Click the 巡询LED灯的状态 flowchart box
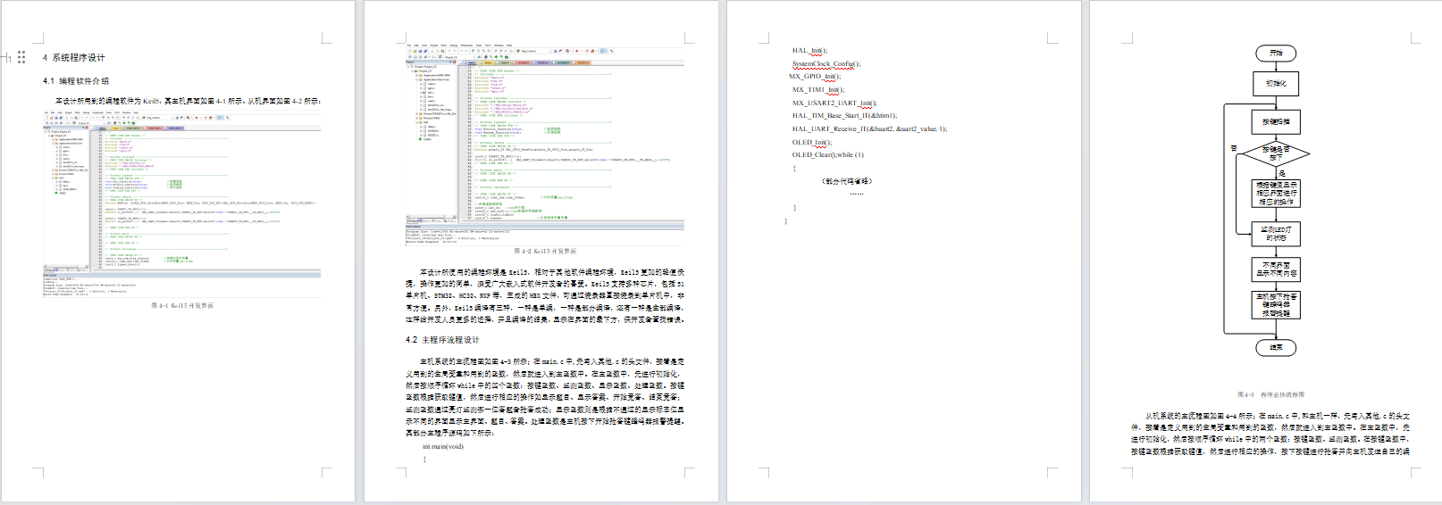The height and width of the screenshot is (505, 1442). coord(1276,234)
